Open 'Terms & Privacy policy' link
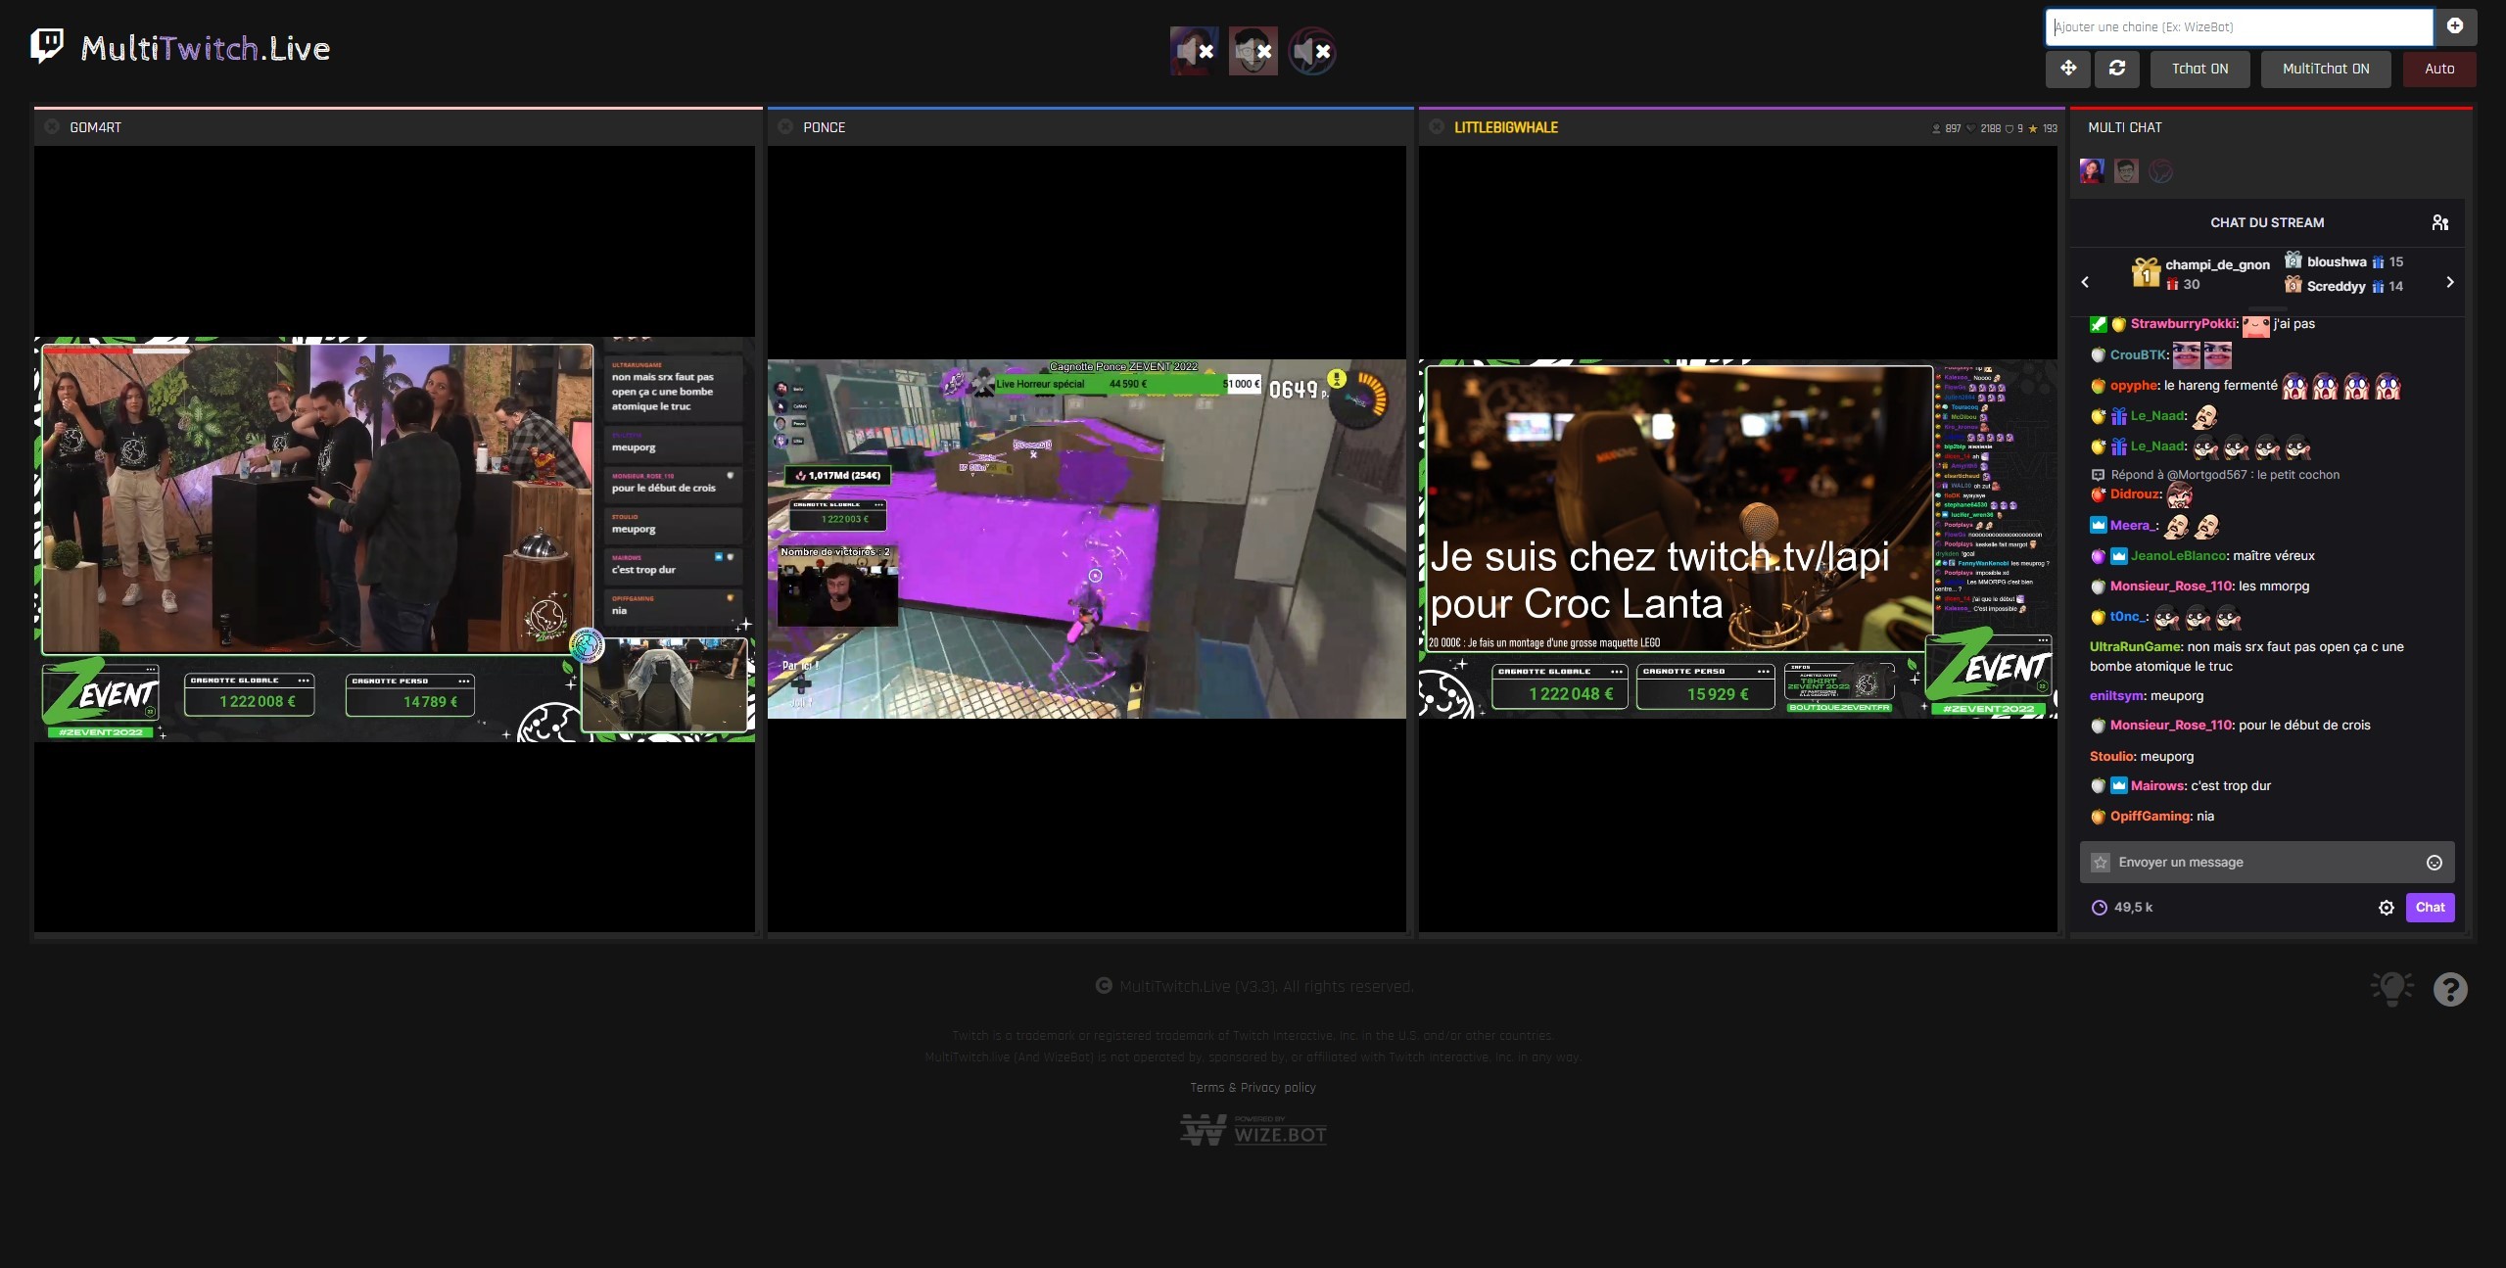This screenshot has width=2506, height=1268. pyautogui.click(x=1253, y=1088)
